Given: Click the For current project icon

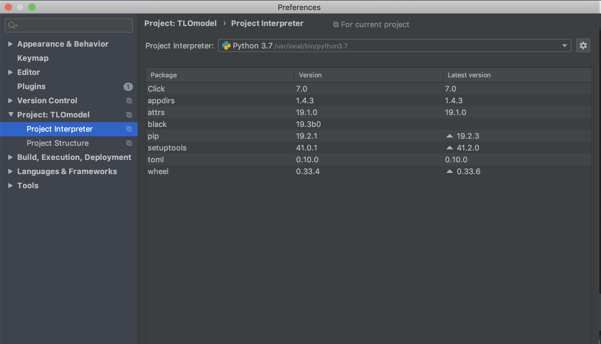Looking at the screenshot, I should click(336, 24).
